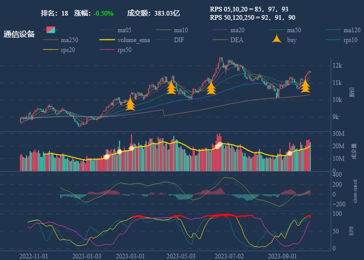The height and width of the screenshot is (260, 364).
Task: Click the 通信设备 chart title
Action: pos(19,34)
